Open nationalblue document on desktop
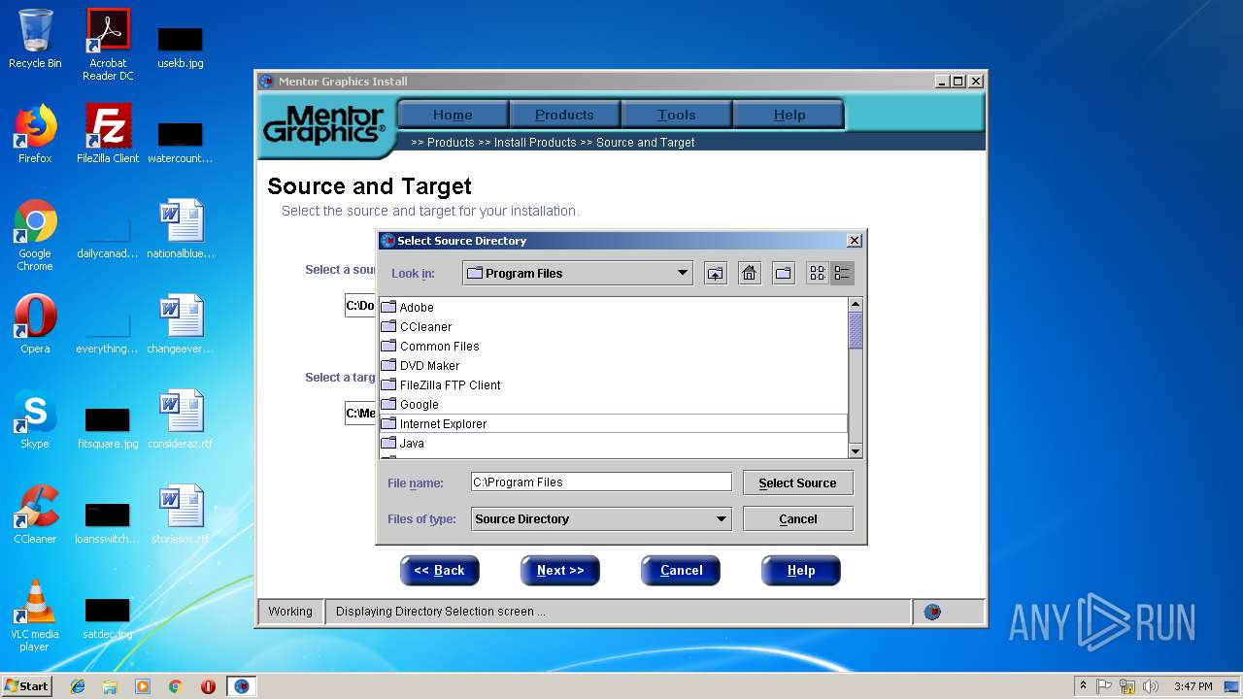1243x699 pixels. point(181,229)
